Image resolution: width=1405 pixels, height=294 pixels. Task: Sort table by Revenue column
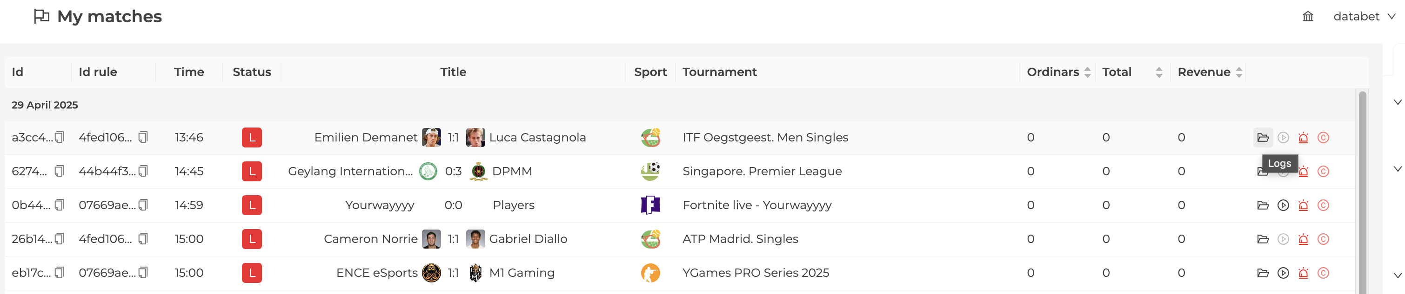1238,72
